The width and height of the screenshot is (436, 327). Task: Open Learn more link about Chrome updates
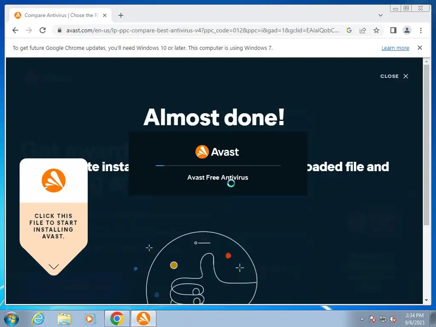[395, 48]
